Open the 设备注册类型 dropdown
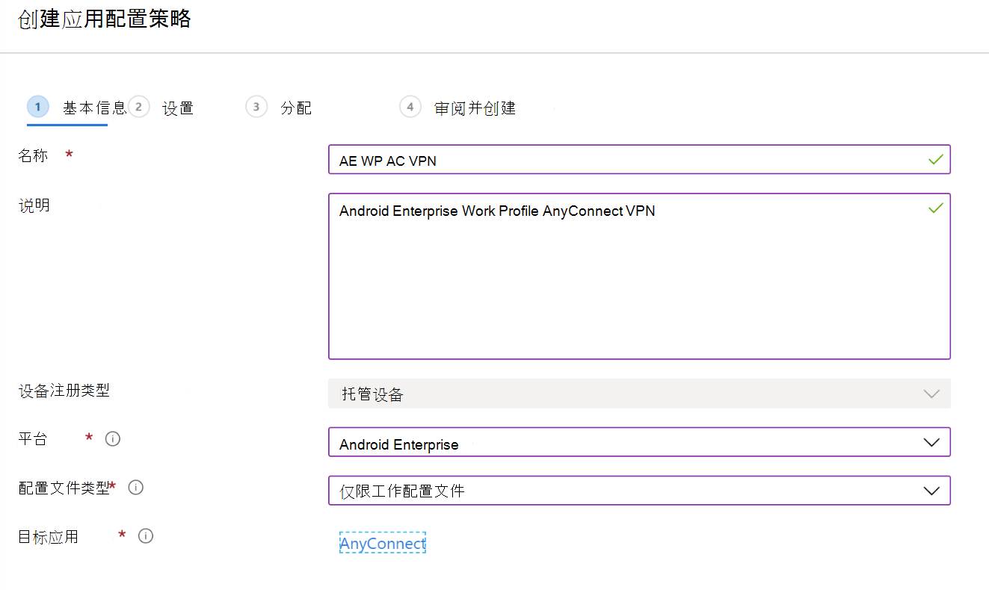The width and height of the screenshot is (989, 590). [639, 394]
